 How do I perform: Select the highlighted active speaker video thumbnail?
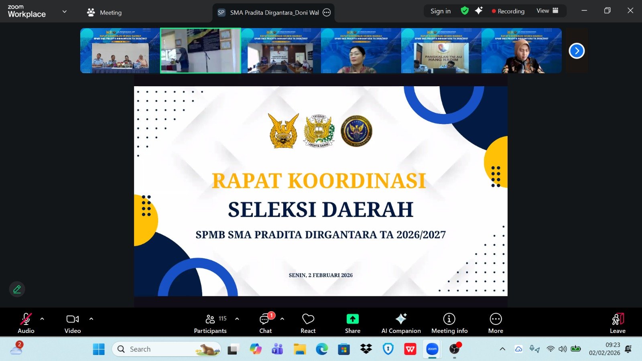pos(201,51)
